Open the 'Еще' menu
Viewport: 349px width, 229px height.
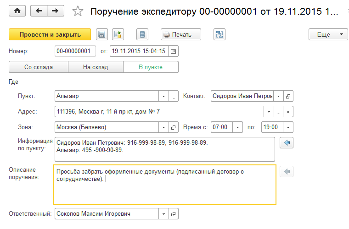coord(329,34)
